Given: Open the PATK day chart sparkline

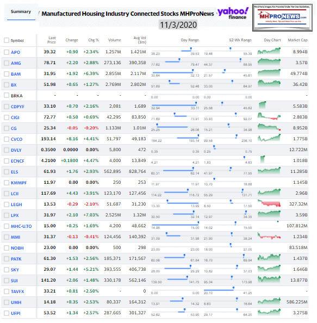Looking at the screenshot, I should click(269, 257).
